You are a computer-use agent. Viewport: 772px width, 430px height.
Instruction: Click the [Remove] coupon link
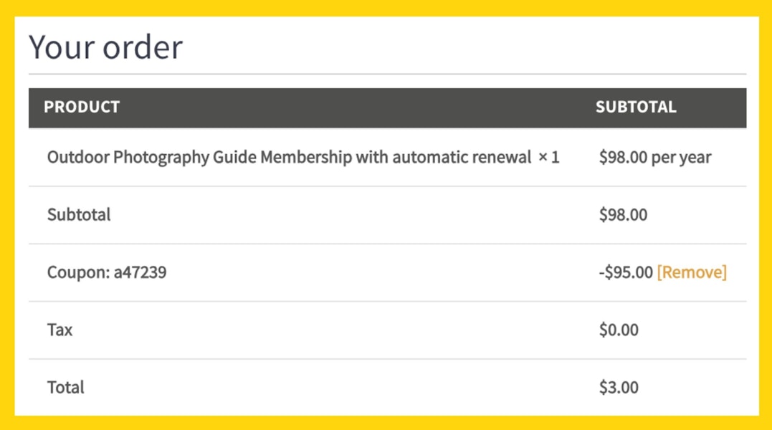point(692,272)
